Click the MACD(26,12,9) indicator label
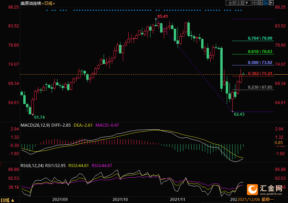 (x=35, y=125)
